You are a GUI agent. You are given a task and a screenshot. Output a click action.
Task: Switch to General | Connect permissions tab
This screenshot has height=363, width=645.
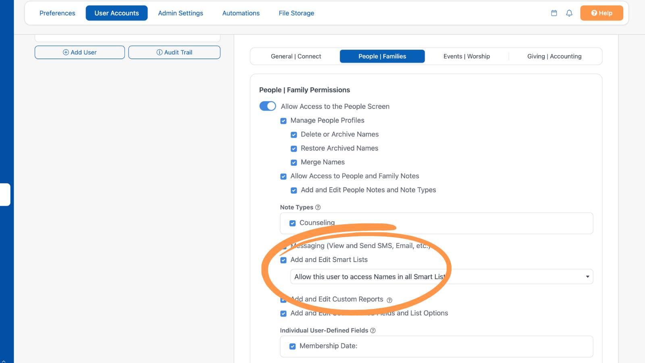pyautogui.click(x=296, y=56)
